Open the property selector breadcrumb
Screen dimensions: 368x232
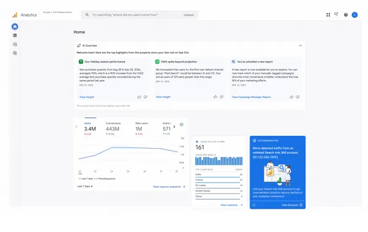tap(57, 12)
